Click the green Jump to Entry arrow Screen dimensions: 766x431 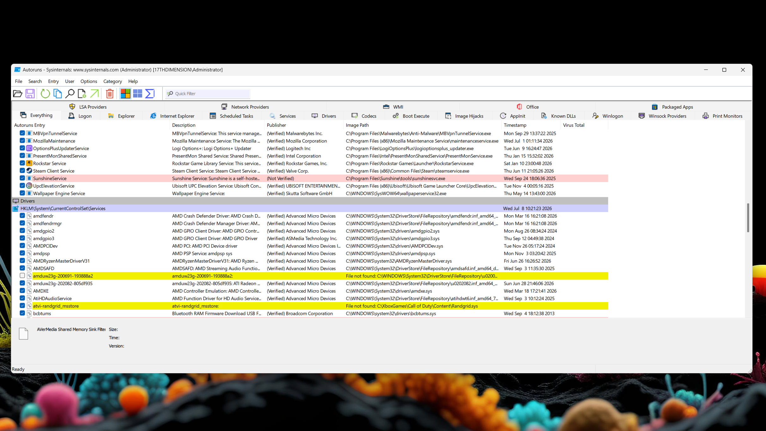[x=94, y=94]
